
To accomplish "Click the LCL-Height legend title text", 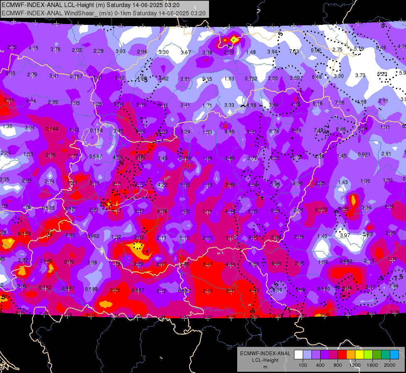I will (265, 360).
